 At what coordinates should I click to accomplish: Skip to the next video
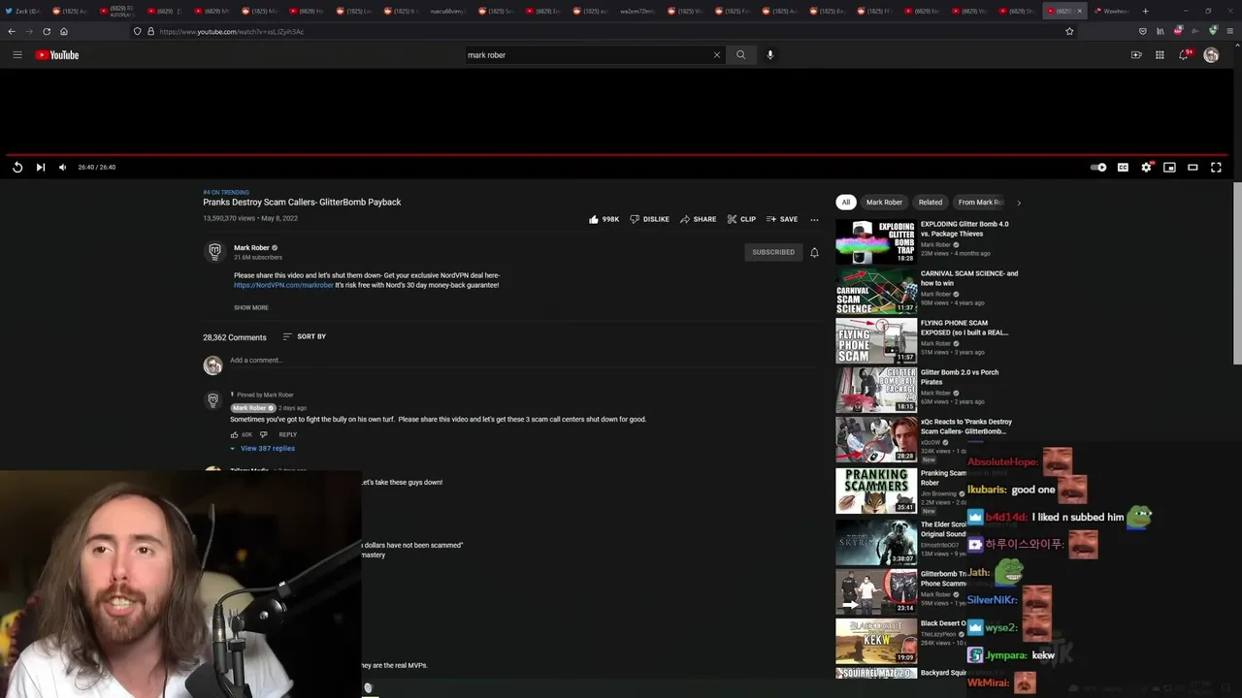41,167
